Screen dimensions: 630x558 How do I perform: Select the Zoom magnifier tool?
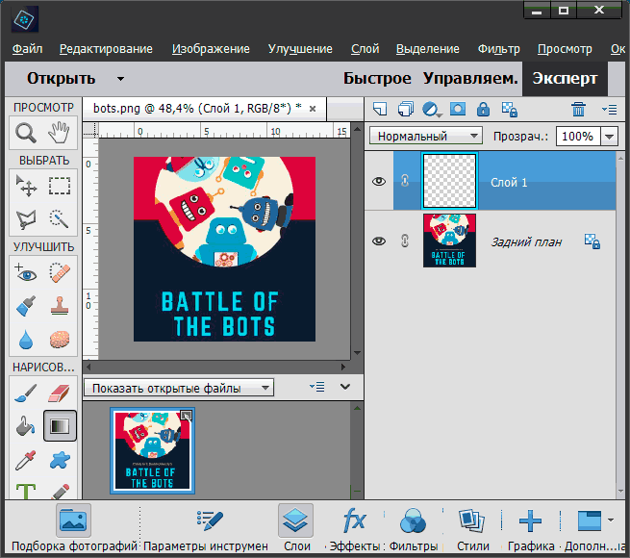click(x=25, y=133)
